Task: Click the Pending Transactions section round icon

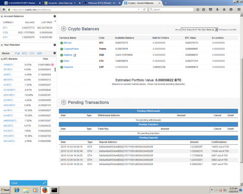Action: click(63, 102)
